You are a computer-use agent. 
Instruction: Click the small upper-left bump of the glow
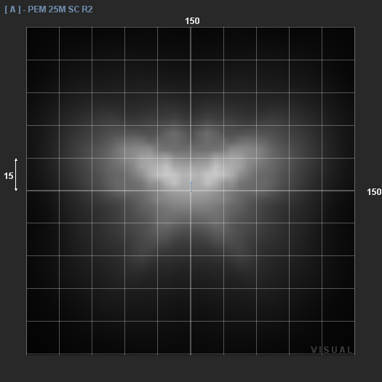click(174, 132)
